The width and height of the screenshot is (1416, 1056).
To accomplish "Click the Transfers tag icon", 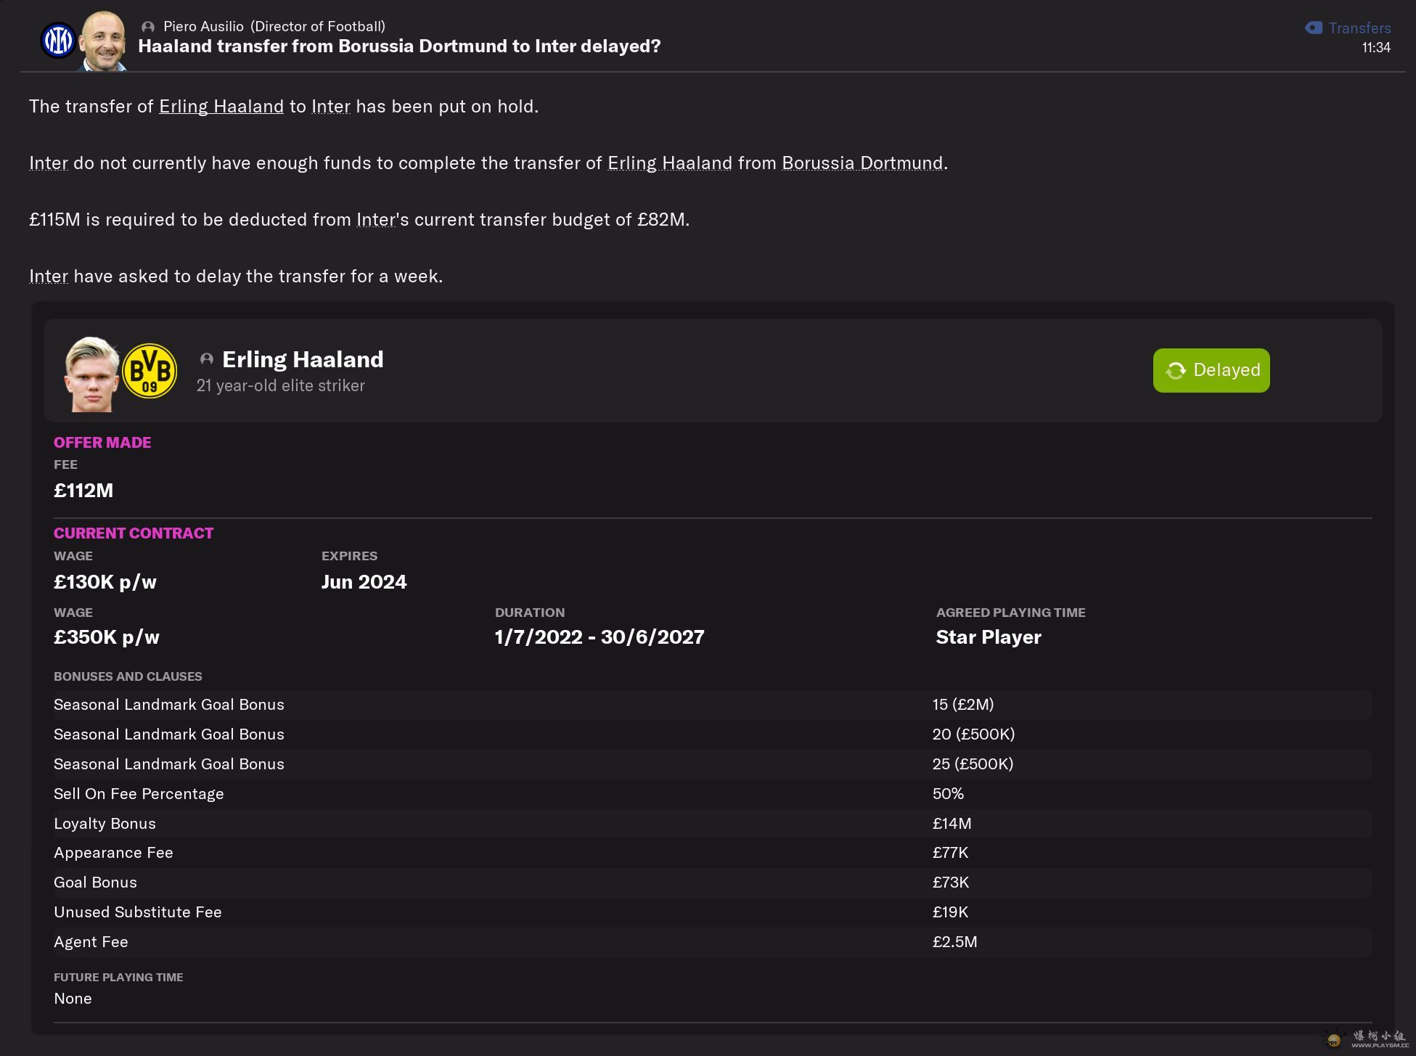I will (x=1314, y=28).
